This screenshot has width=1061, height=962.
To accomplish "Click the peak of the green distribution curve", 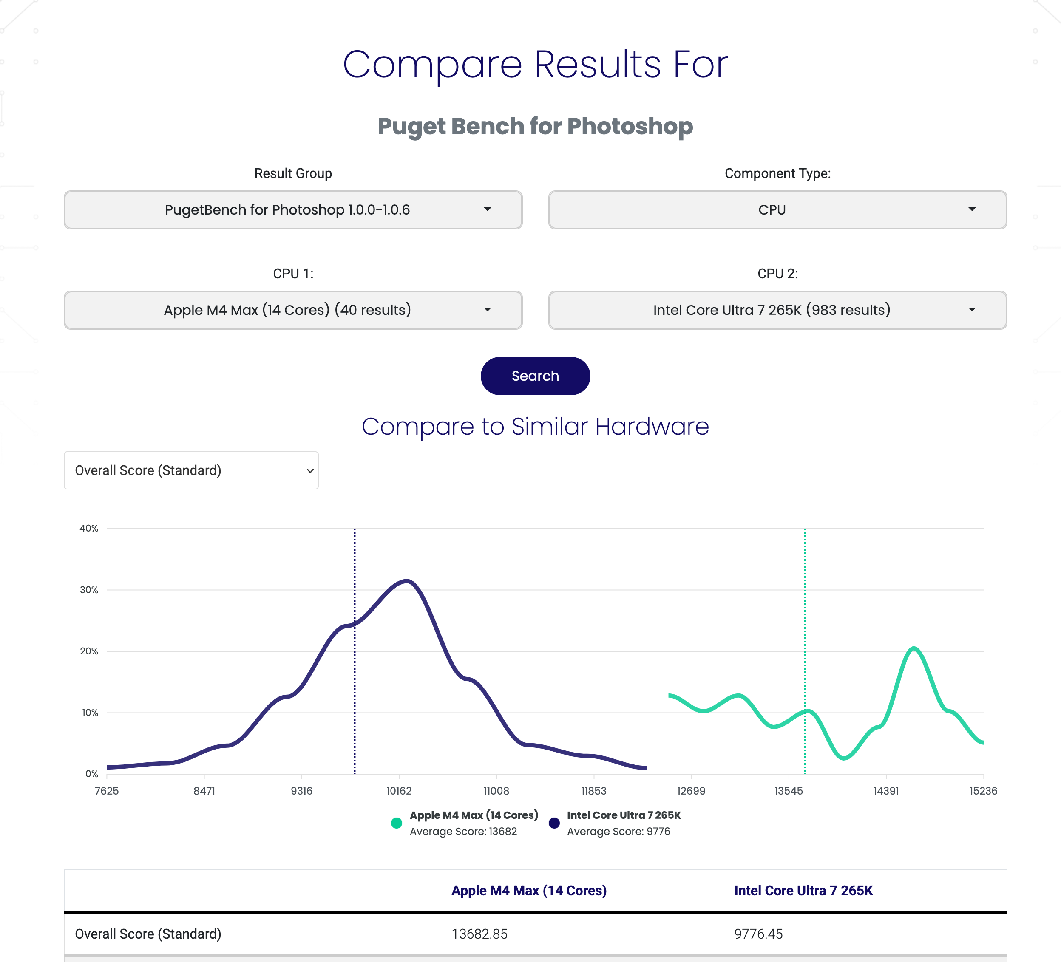I will click(914, 648).
